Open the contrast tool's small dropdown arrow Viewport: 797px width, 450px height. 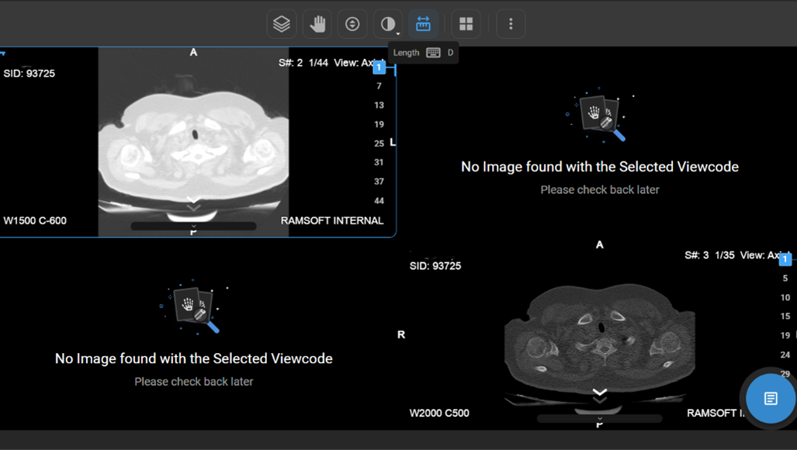398,33
